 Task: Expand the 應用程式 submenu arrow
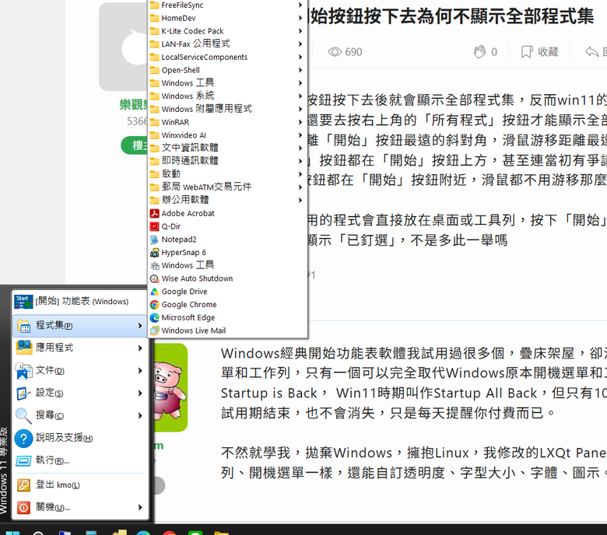point(140,348)
